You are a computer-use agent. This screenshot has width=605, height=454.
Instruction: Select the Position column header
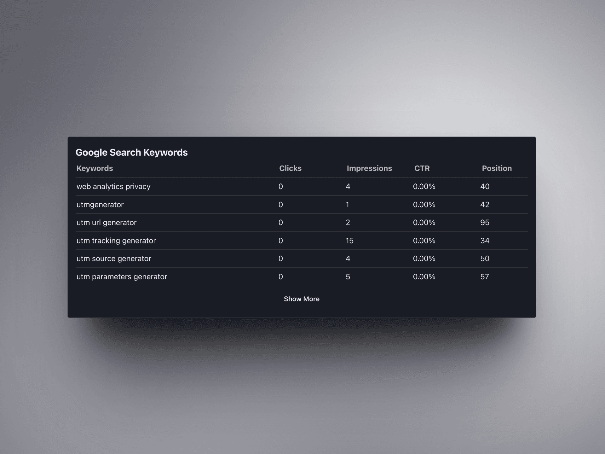(497, 168)
